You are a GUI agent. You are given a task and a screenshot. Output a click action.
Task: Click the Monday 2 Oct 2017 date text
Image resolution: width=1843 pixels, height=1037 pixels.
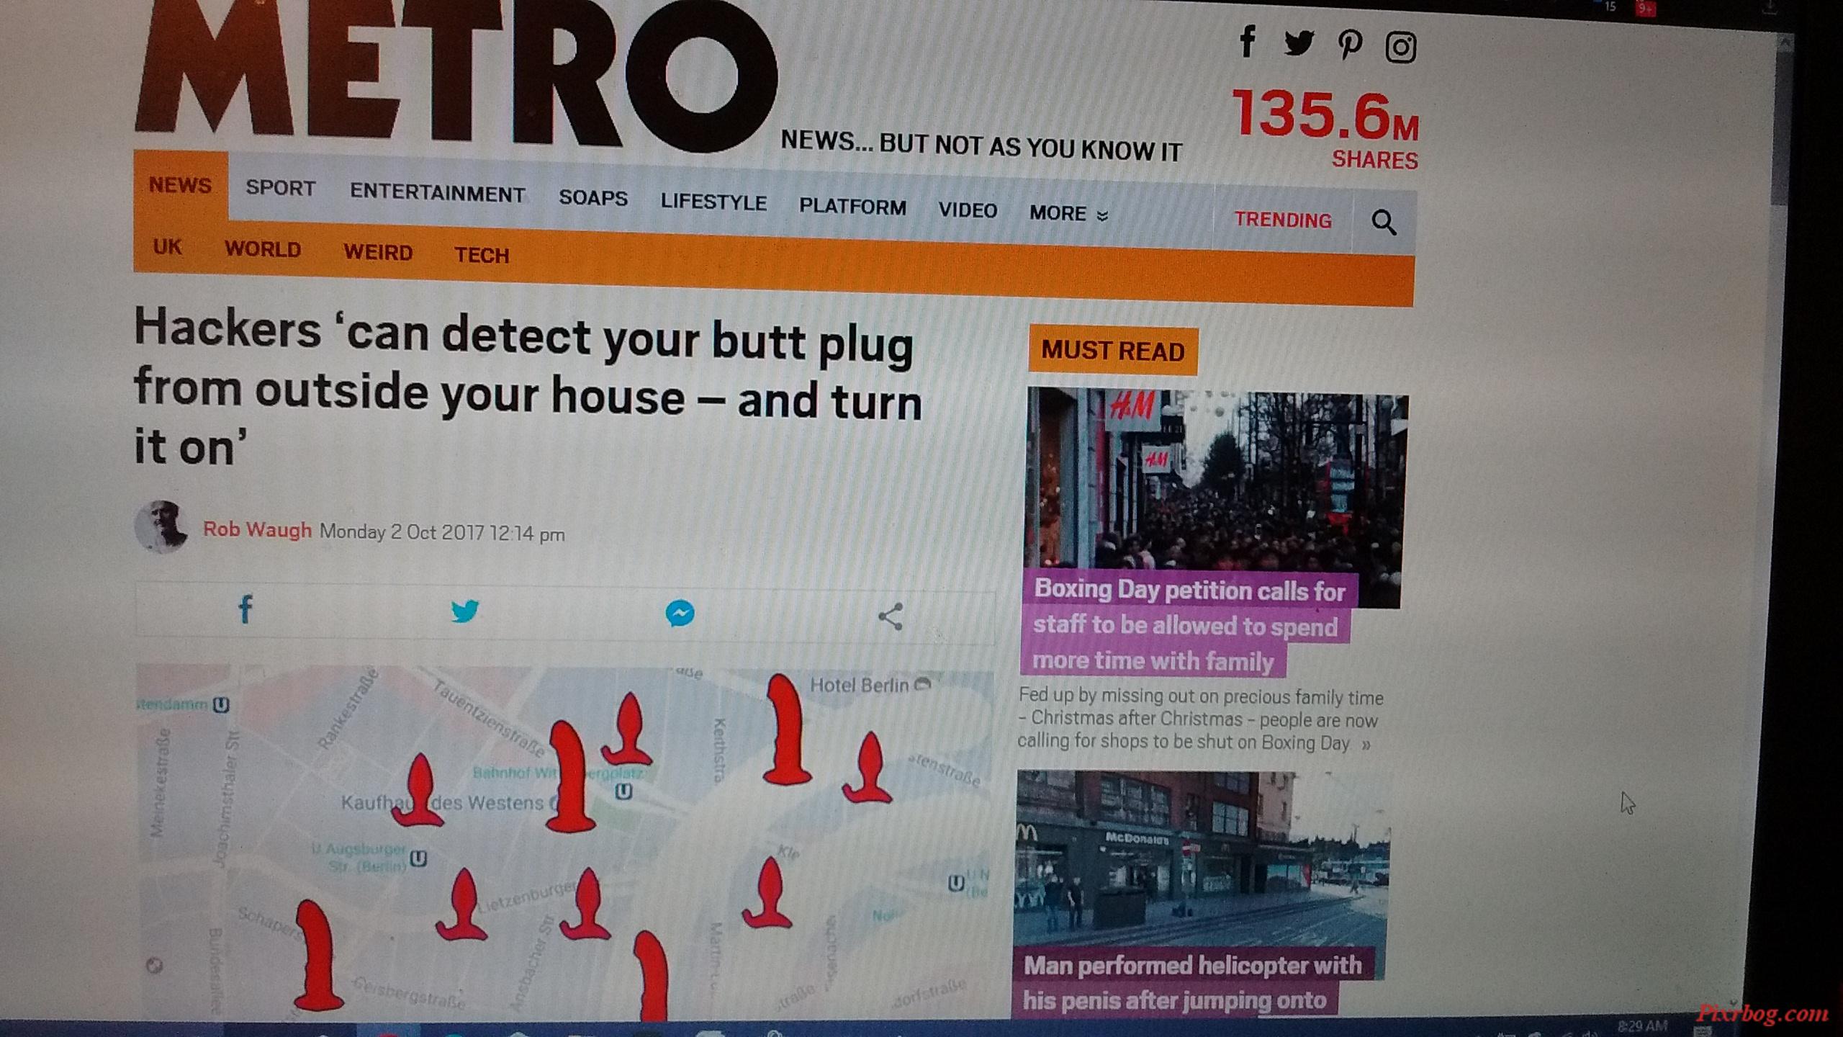pos(441,534)
